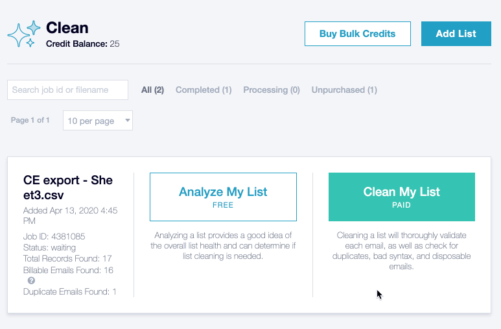501x329 pixels.
Task: Choose the paid Clean My List option
Action: pos(401,197)
